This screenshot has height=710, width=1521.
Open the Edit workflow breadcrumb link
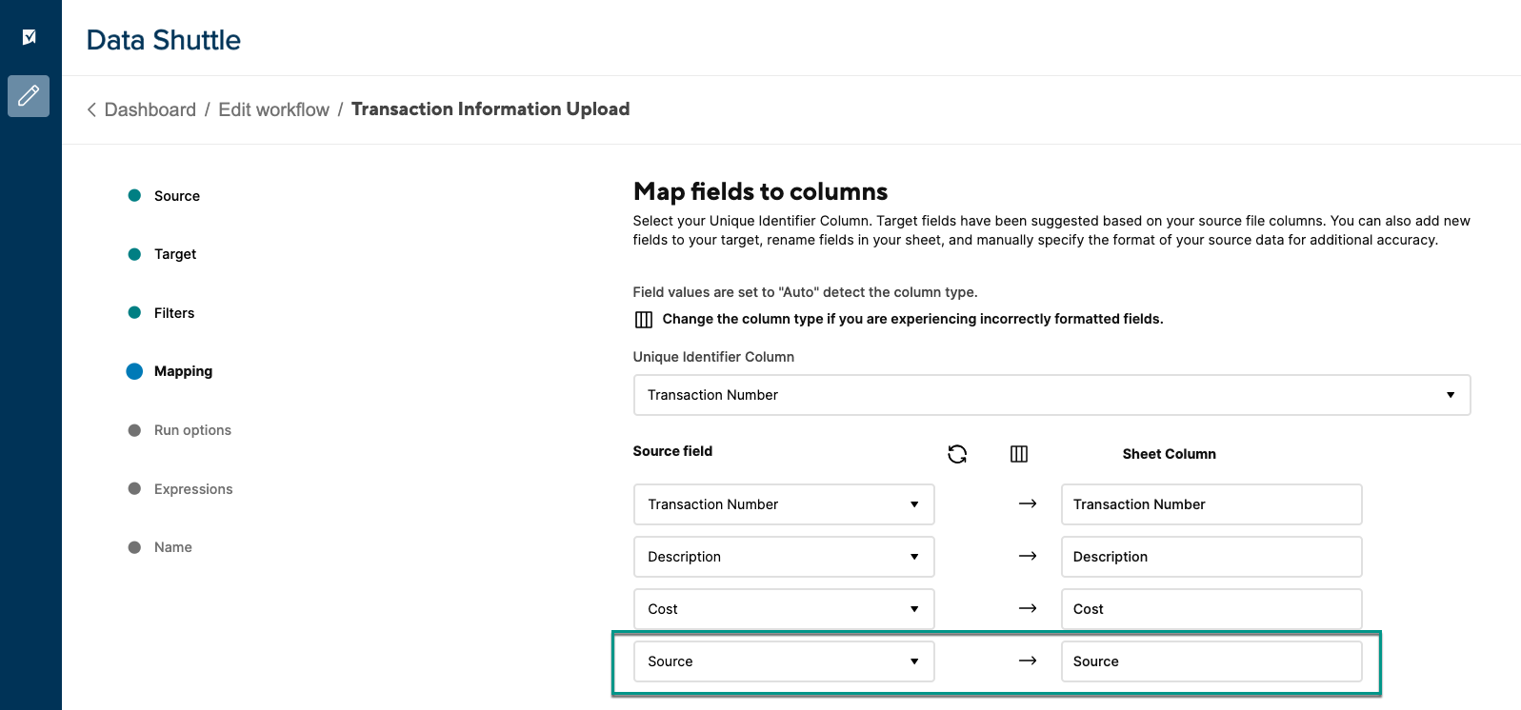coord(274,109)
